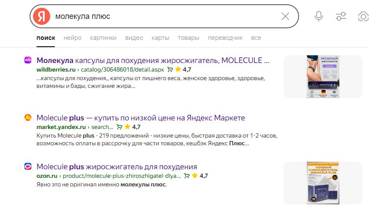
Task: Open the карты tab
Action: [160, 38]
